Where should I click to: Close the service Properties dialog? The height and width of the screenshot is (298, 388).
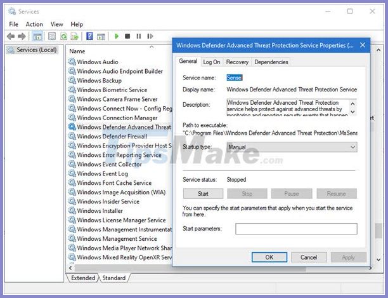click(x=363, y=45)
